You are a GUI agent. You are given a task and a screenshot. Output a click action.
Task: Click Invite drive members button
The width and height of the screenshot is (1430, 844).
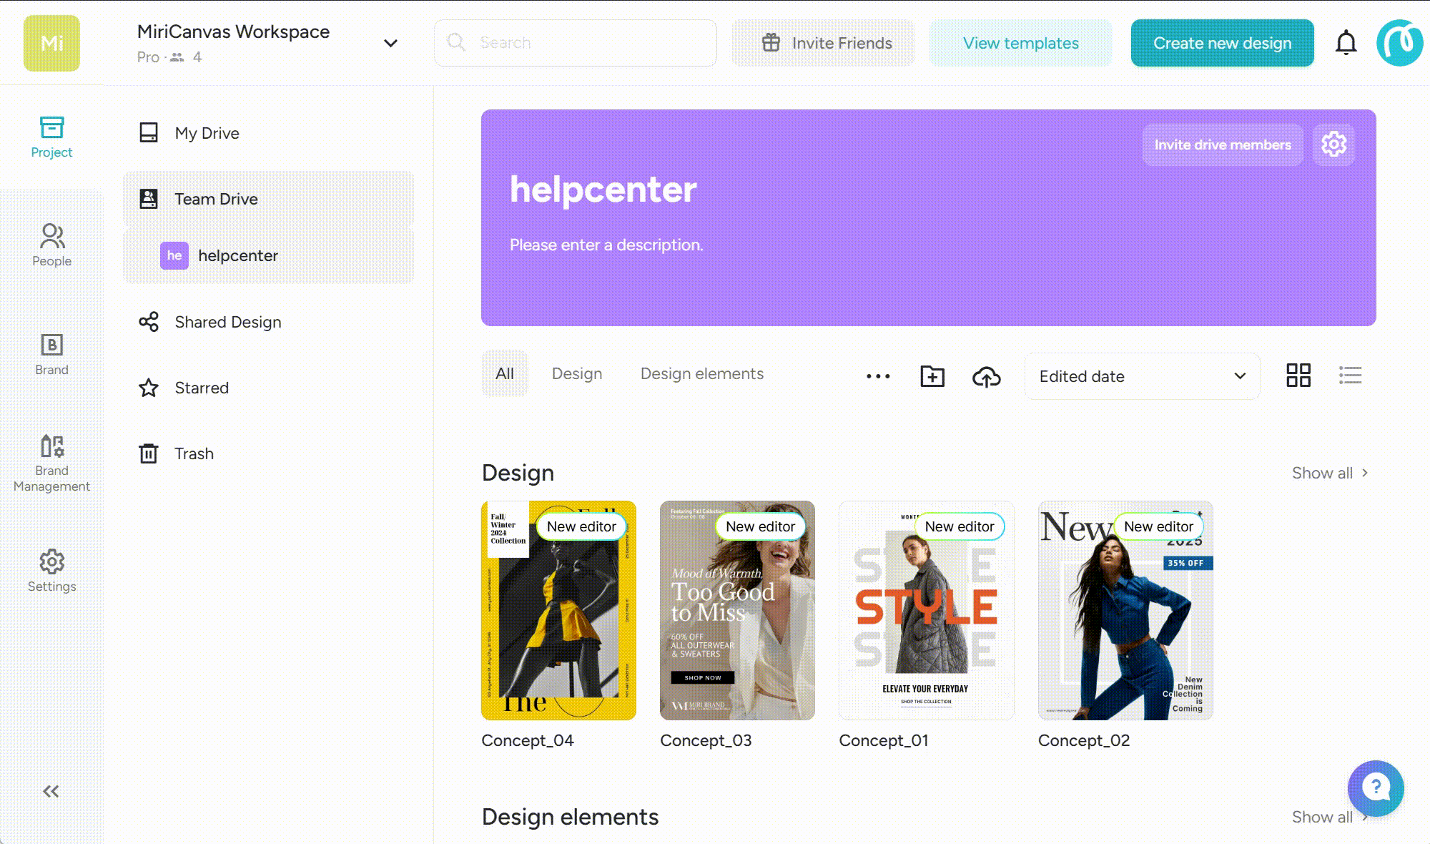coord(1223,144)
